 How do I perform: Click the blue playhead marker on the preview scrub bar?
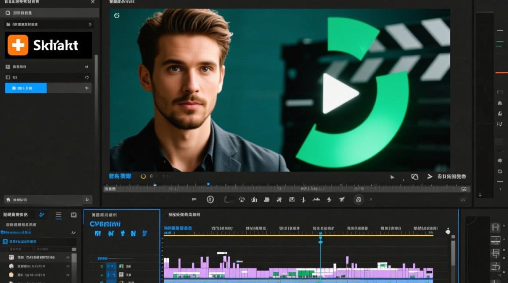[208, 184]
